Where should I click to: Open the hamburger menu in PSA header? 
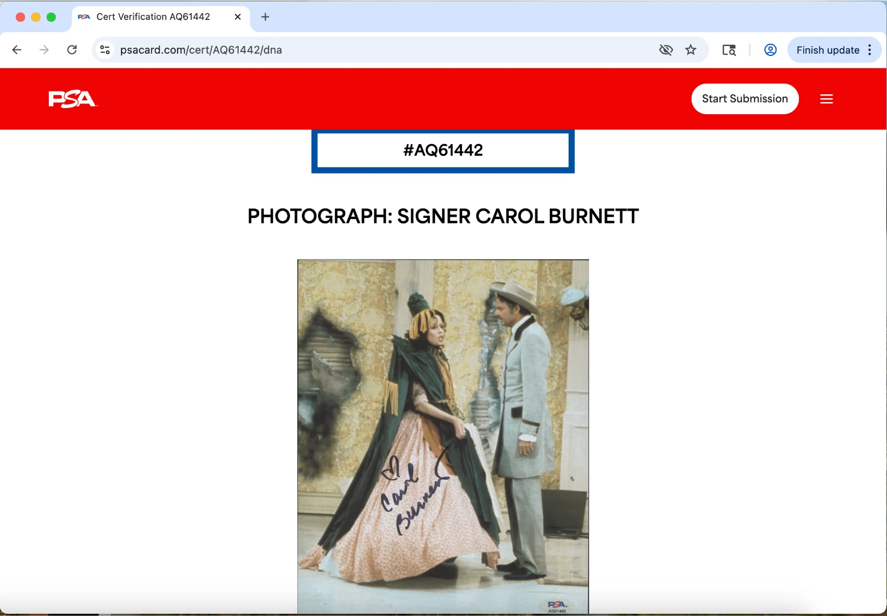[827, 99]
